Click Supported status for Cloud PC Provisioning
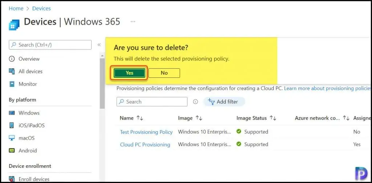Screen dimensions: 372x183 [256, 144]
